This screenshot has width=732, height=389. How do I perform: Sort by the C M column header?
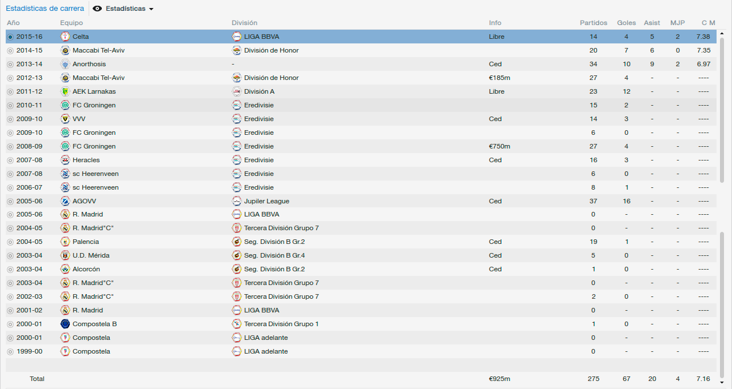click(x=709, y=23)
